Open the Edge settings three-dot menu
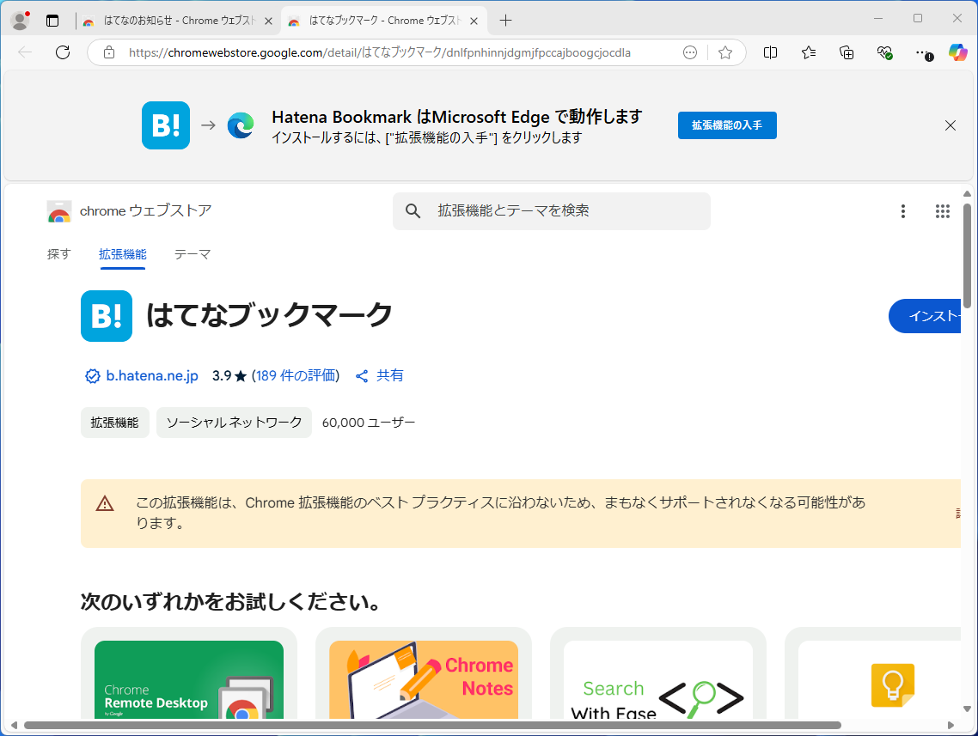 point(923,52)
